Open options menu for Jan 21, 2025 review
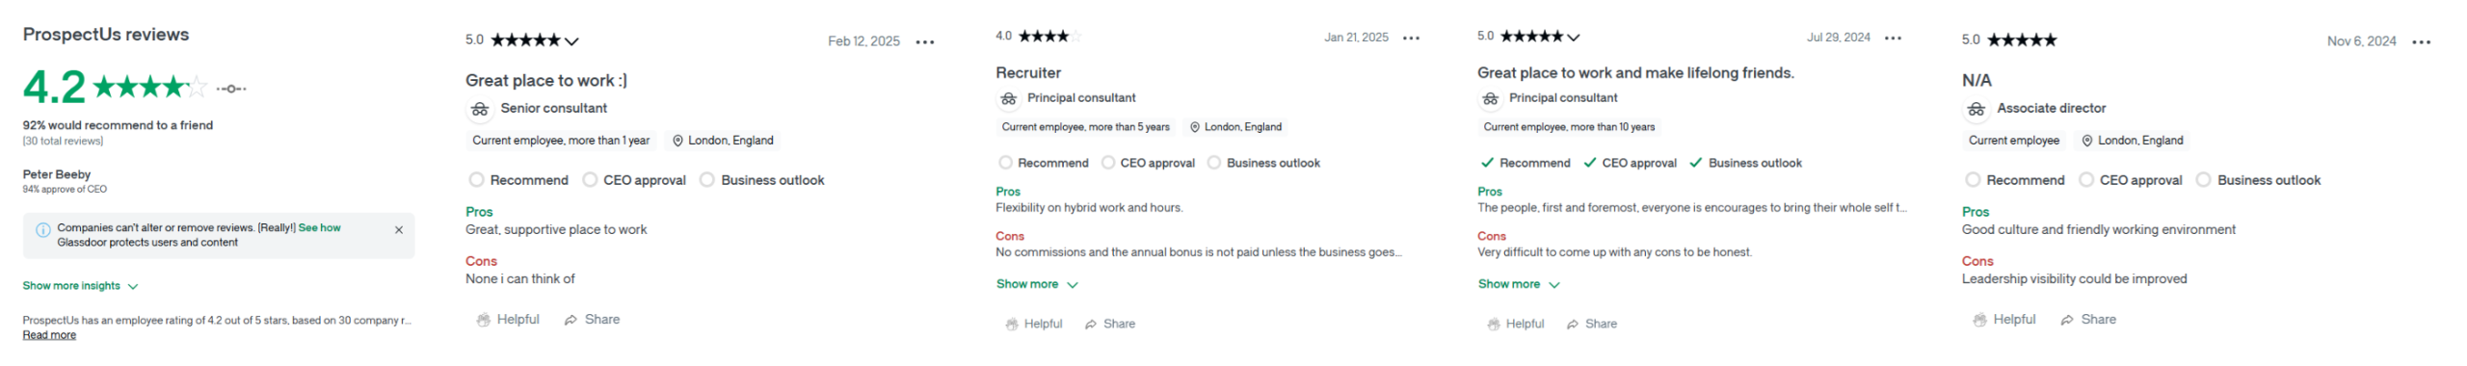The width and height of the screenshot is (2467, 366). coord(1411,38)
